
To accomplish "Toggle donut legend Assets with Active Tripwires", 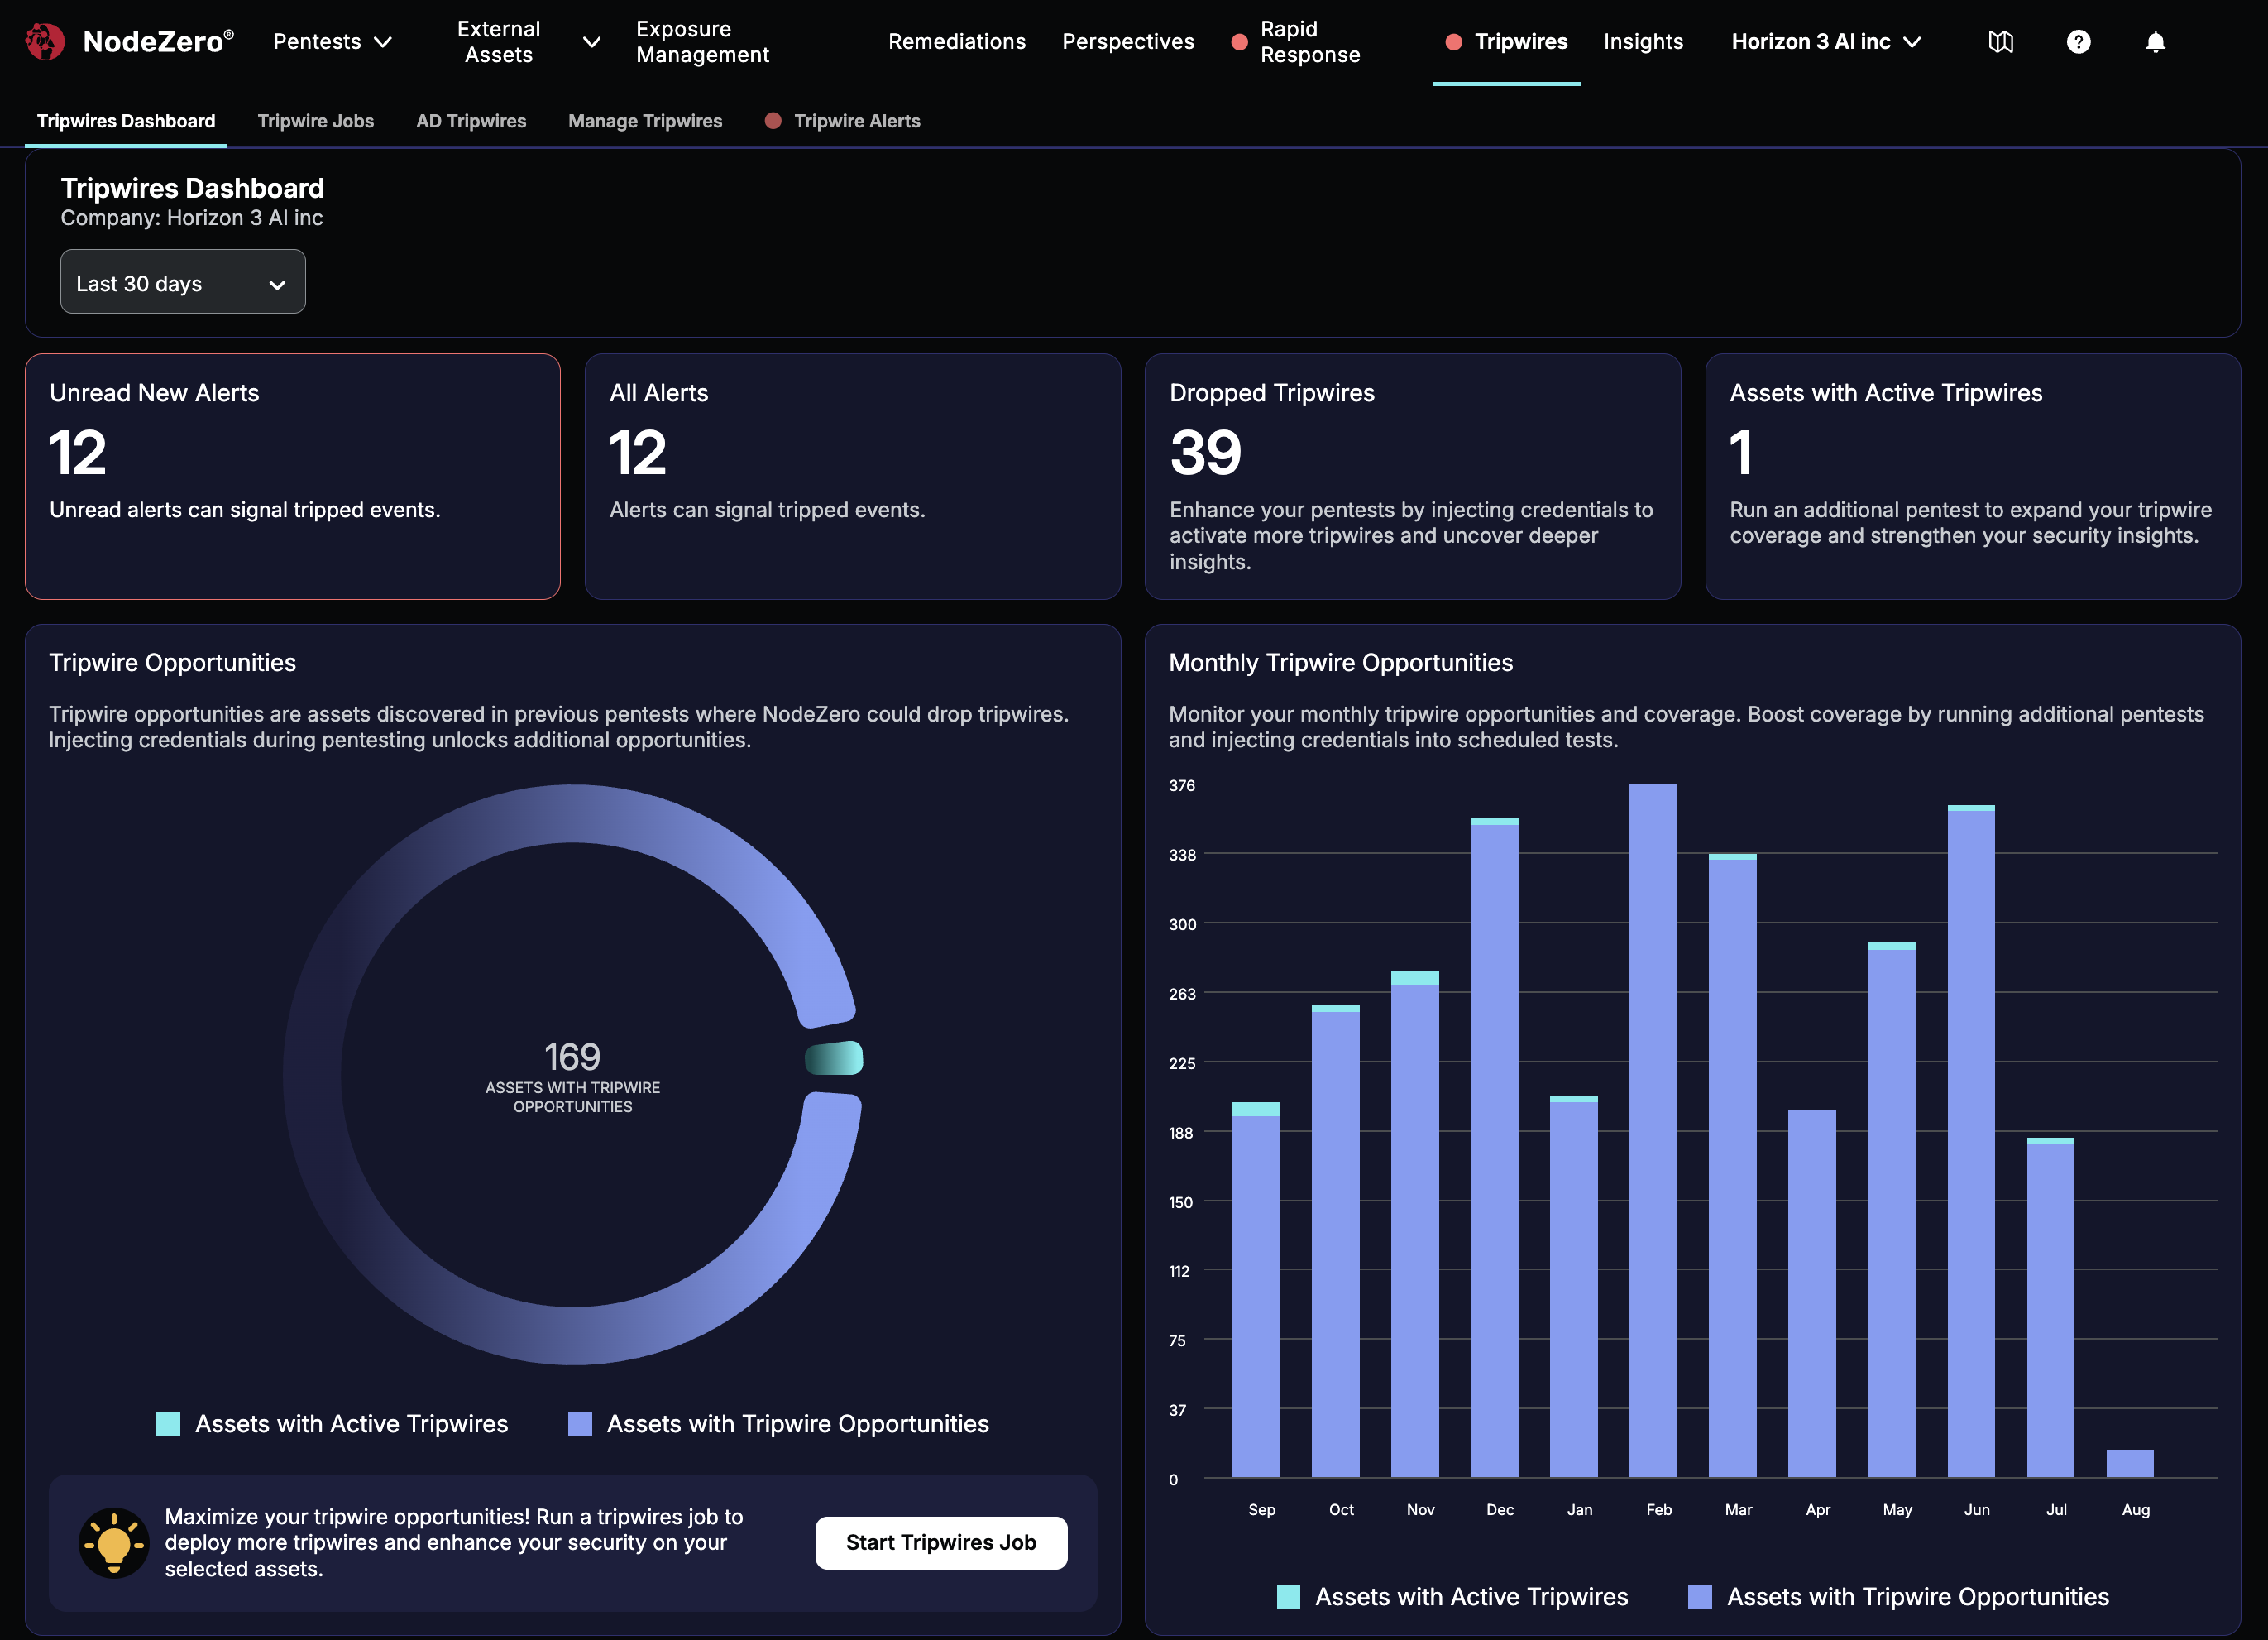I will (332, 1423).
